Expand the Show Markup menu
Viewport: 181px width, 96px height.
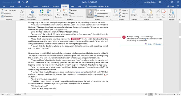pos(101,13)
